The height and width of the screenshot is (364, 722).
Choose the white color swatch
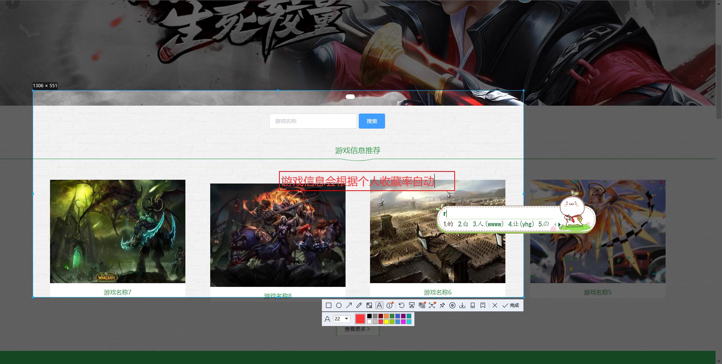(x=369, y=322)
